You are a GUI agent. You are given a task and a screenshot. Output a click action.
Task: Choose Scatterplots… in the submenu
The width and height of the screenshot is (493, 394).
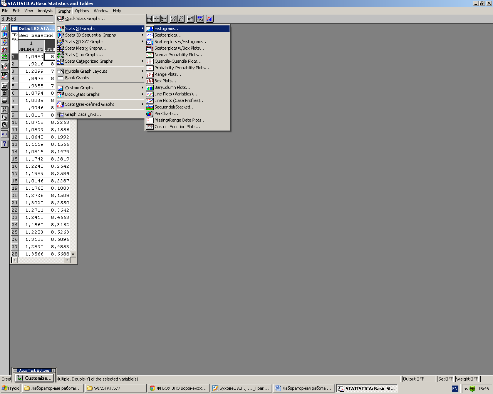point(188,35)
